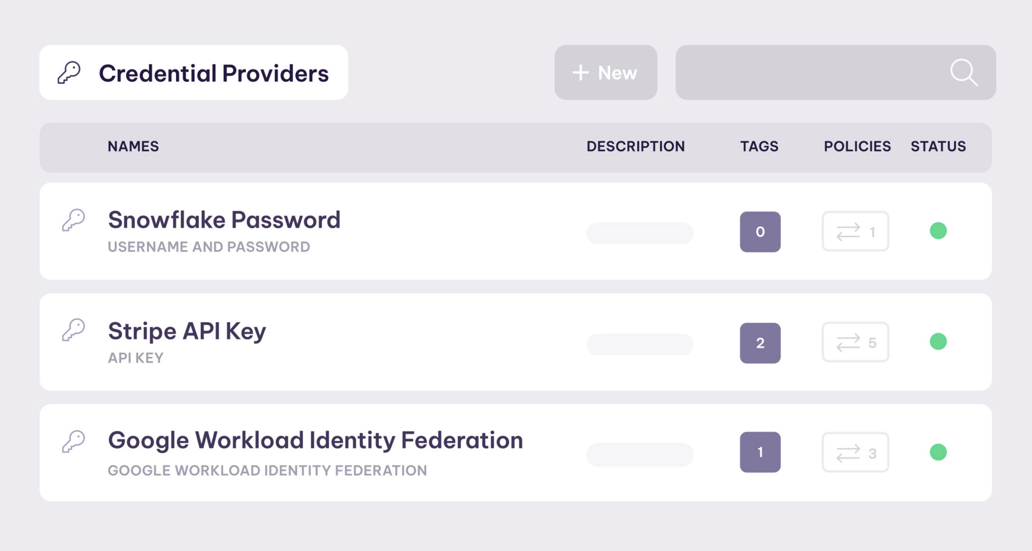Sort by the Names column header

point(133,147)
